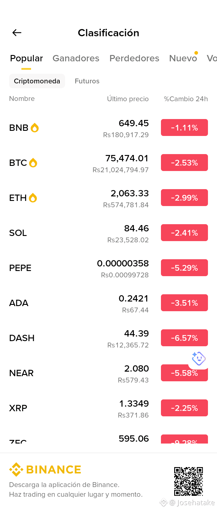The width and height of the screenshot is (217, 510).
Task: Tap the flame icon next to BNB
Action: [35, 128]
